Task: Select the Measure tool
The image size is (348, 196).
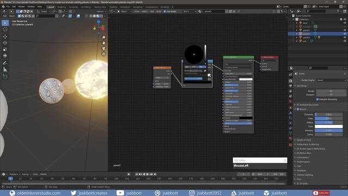Action: (x=5, y=70)
